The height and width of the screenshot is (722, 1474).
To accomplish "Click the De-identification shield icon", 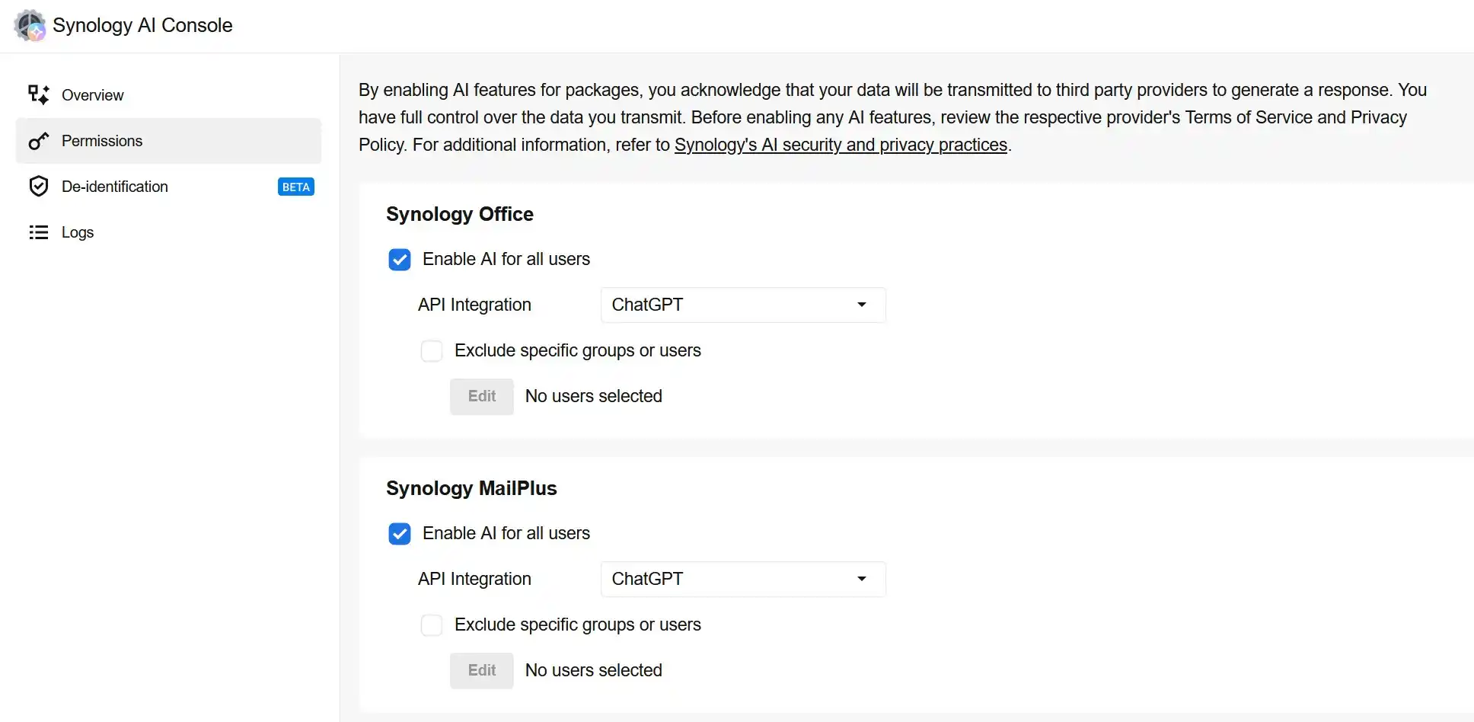I will coord(39,187).
